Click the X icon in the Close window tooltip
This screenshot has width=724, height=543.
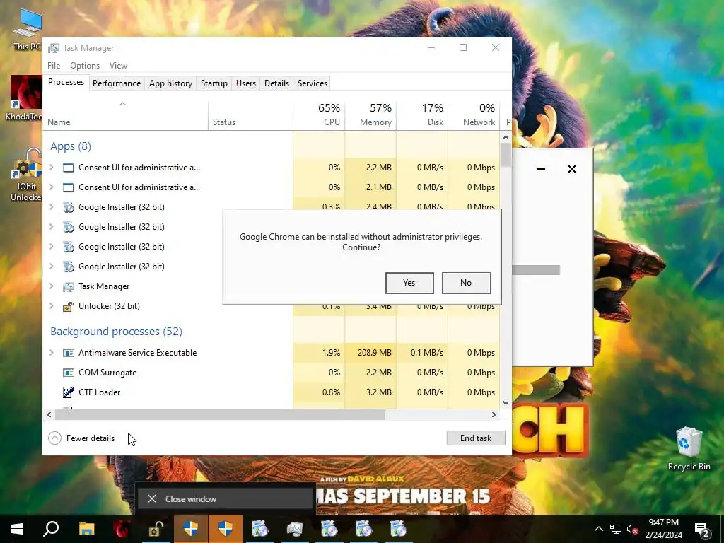[152, 498]
